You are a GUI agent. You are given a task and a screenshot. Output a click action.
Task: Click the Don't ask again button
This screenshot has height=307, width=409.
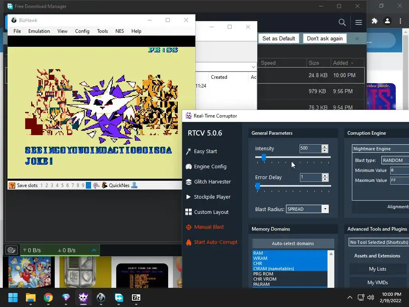[325, 39]
